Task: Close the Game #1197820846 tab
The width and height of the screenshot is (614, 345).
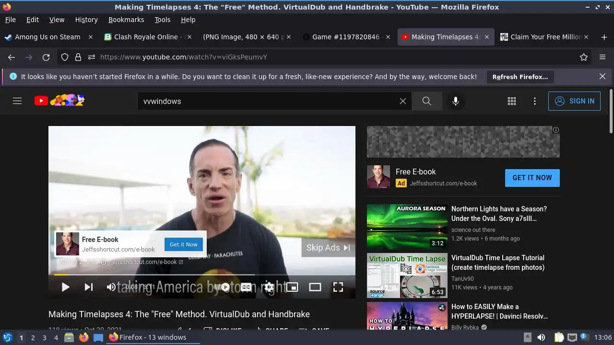Action: click(x=388, y=37)
